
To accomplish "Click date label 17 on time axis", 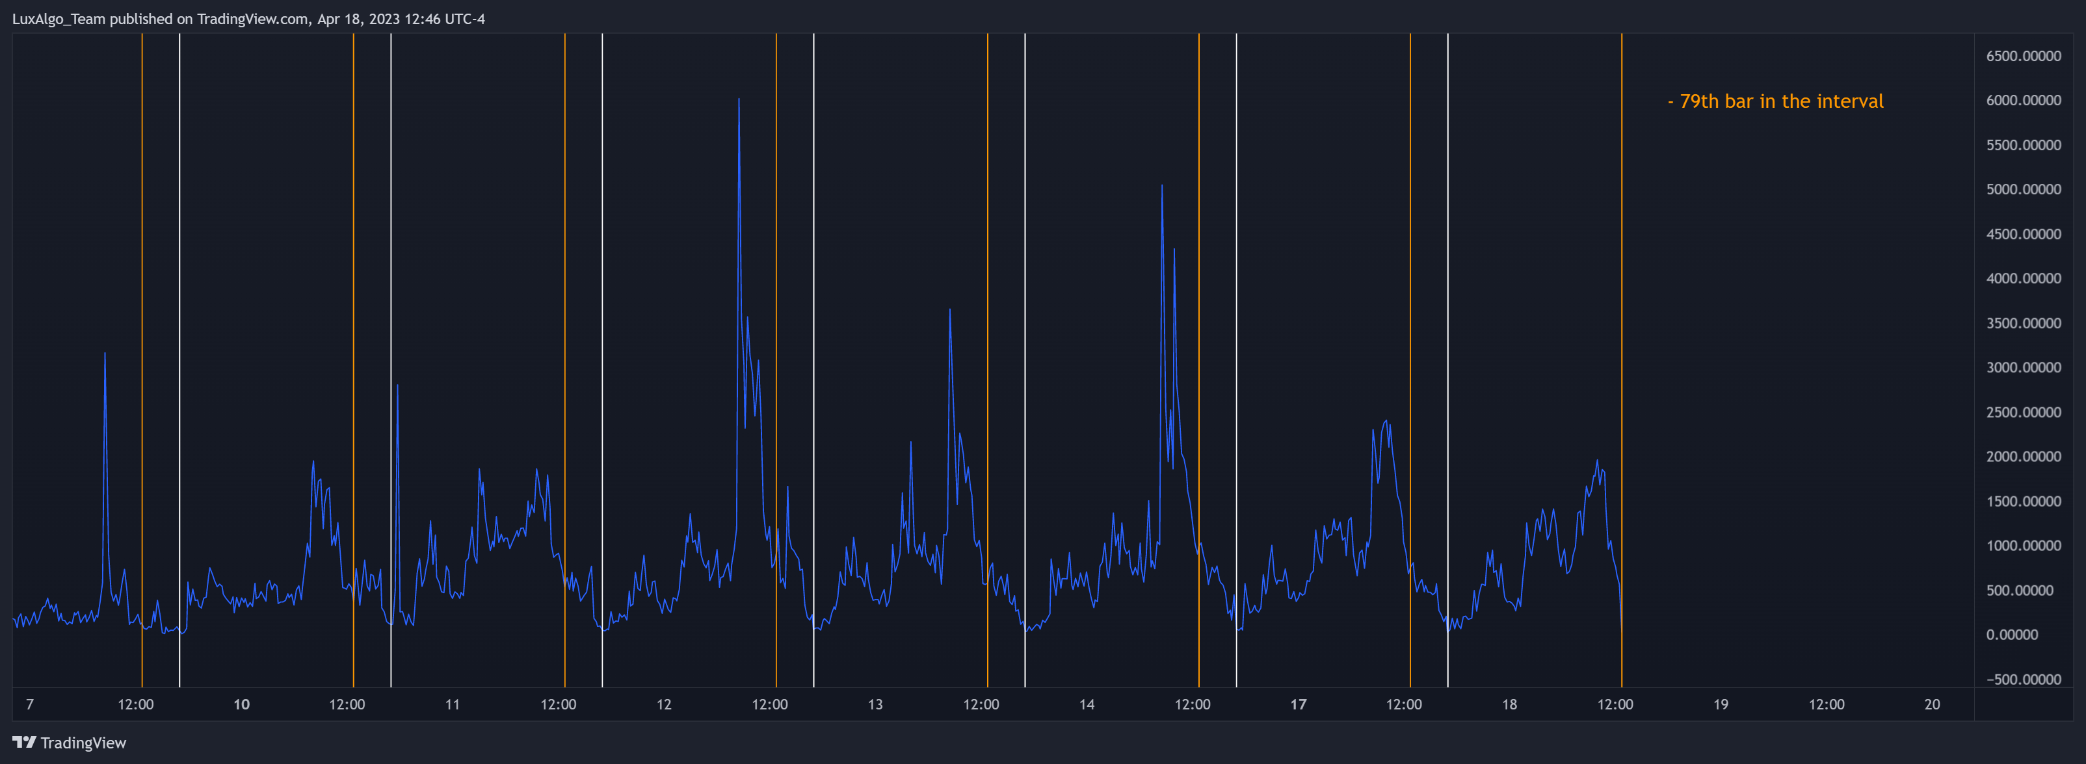I will (x=1298, y=704).
